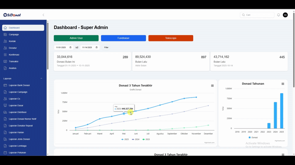This screenshot has width=295, height=165.
Task: Open the Campaign menu item
Action: click(23, 34)
